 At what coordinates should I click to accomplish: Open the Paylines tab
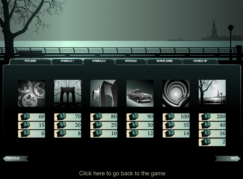30,61
